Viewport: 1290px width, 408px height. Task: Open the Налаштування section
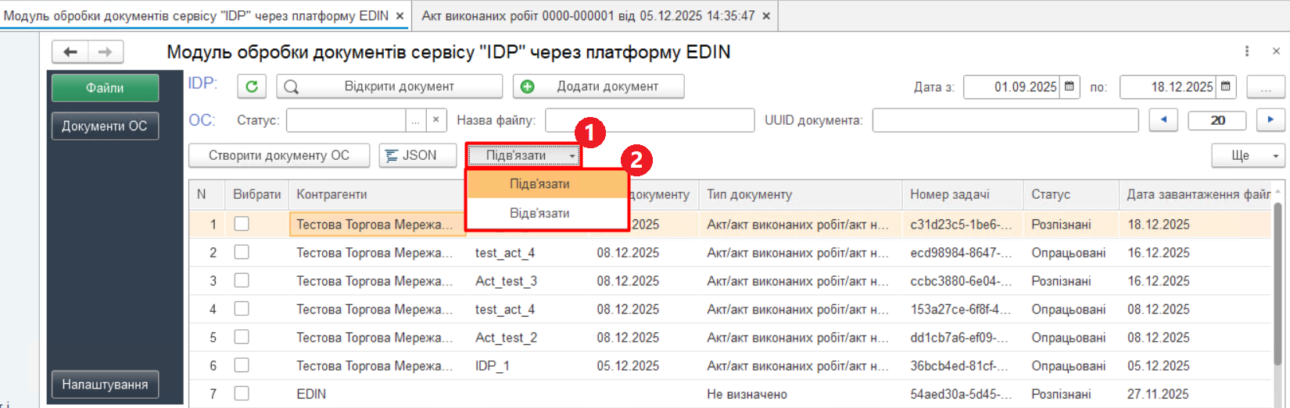tap(105, 385)
